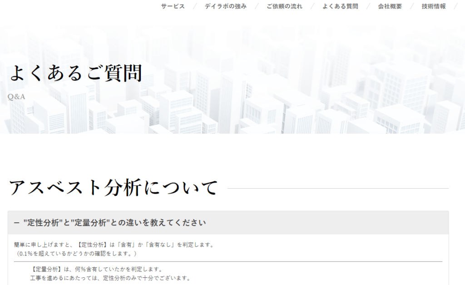Toggle the "定性分析"と"定量分析" question header

114,223
